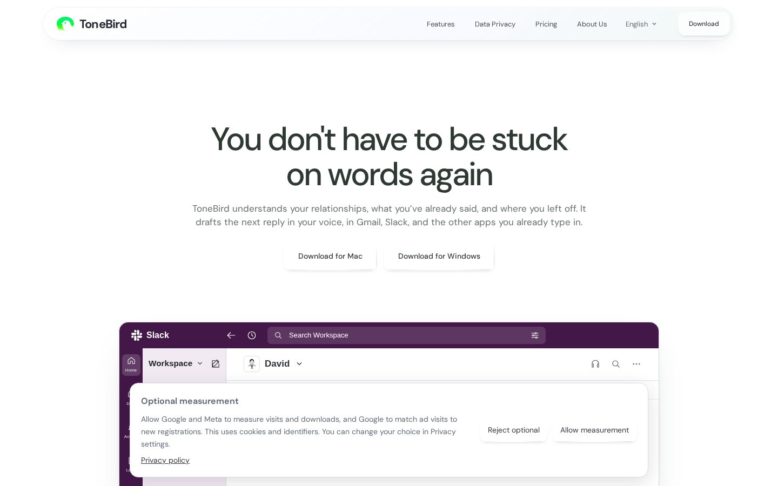
Task: Reject optional measurement cookies
Action: click(514, 430)
